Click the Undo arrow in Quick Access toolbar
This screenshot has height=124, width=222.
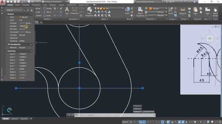(32, 2)
